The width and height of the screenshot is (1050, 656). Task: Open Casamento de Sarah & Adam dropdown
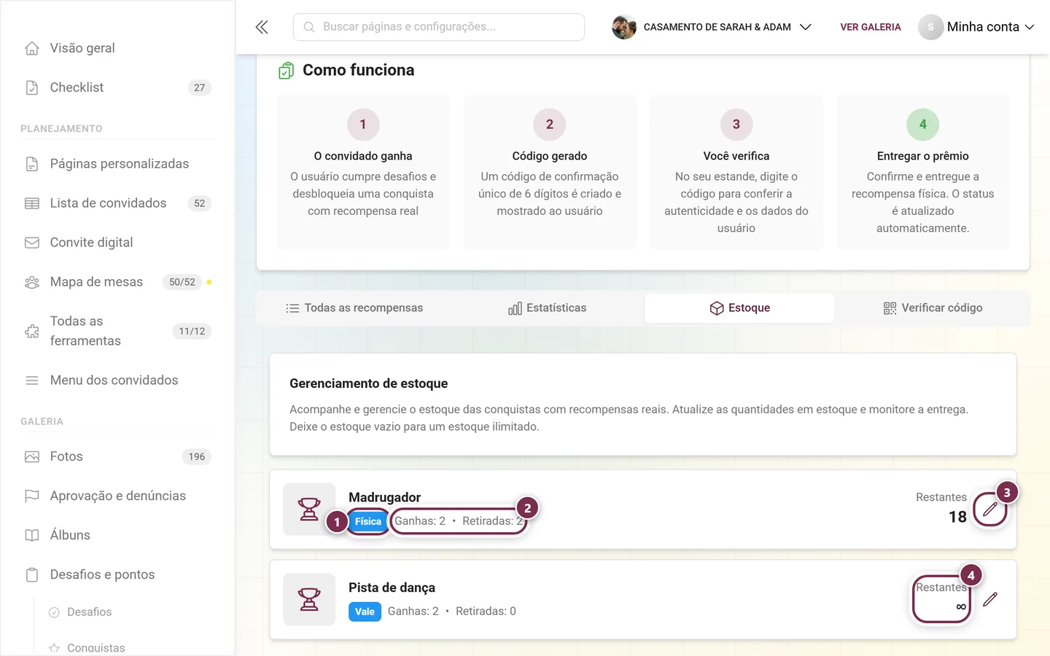click(x=712, y=27)
